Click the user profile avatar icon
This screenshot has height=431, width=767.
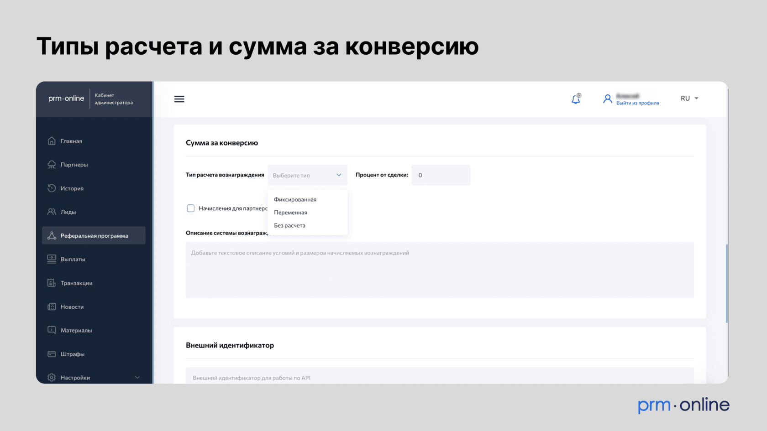coord(607,99)
